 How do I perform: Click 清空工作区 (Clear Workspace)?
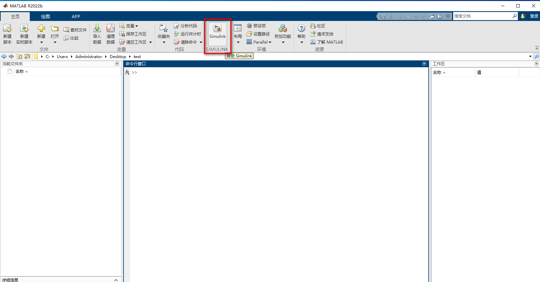click(x=133, y=42)
